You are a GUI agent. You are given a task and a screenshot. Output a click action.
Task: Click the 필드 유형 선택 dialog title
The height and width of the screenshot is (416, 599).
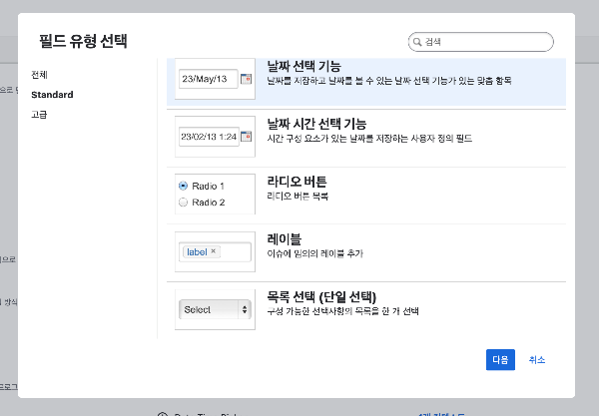pos(83,41)
